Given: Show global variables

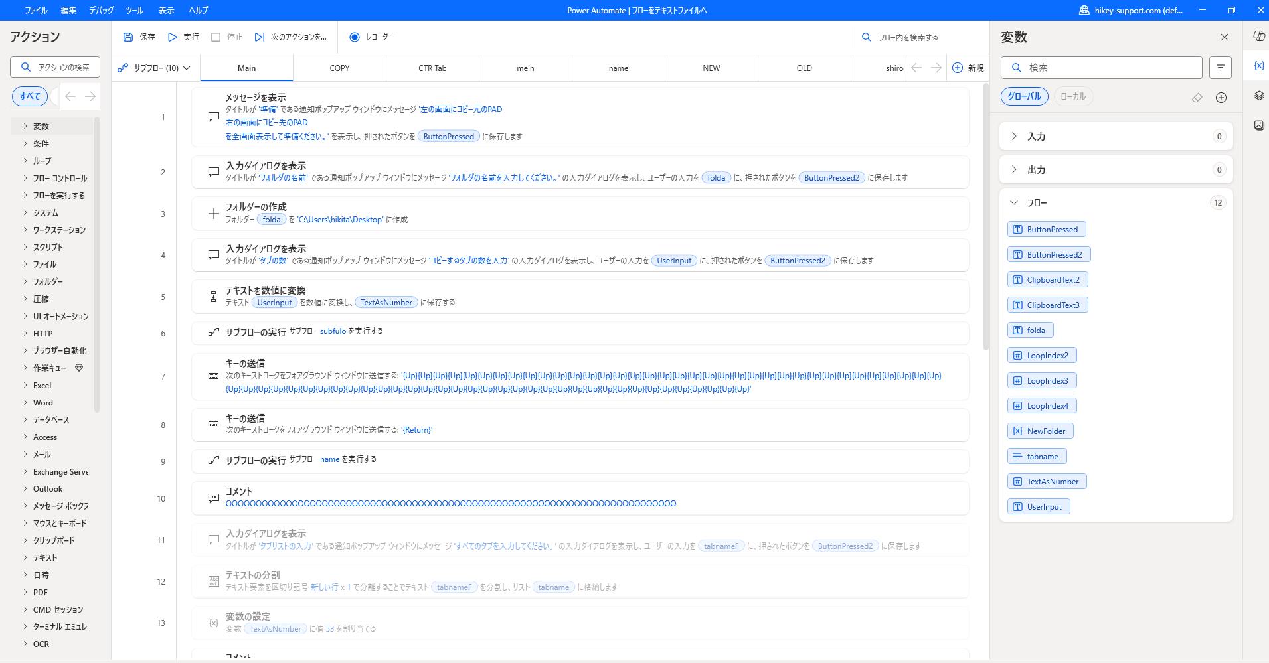Looking at the screenshot, I should 1025,96.
